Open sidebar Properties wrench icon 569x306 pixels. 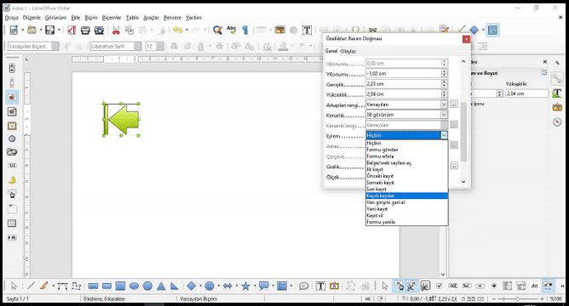pos(557,78)
